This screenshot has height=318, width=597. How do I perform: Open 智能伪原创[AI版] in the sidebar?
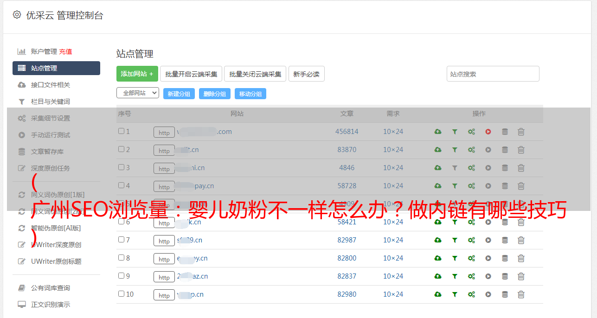pyautogui.click(x=56, y=228)
